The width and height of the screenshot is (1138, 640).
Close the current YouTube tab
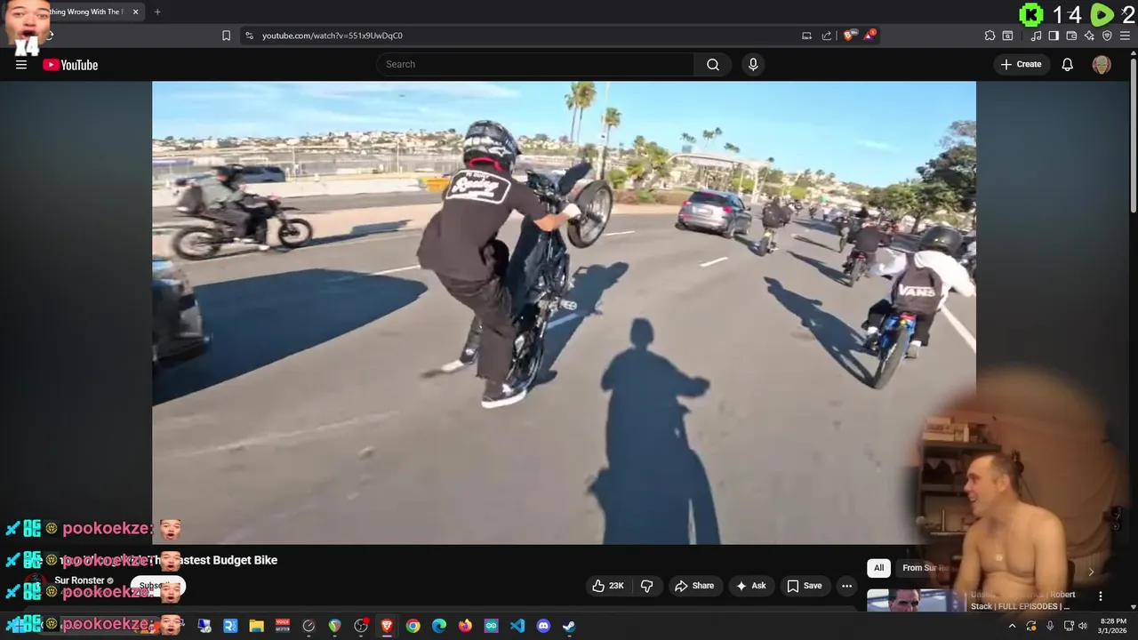(x=136, y=12)
